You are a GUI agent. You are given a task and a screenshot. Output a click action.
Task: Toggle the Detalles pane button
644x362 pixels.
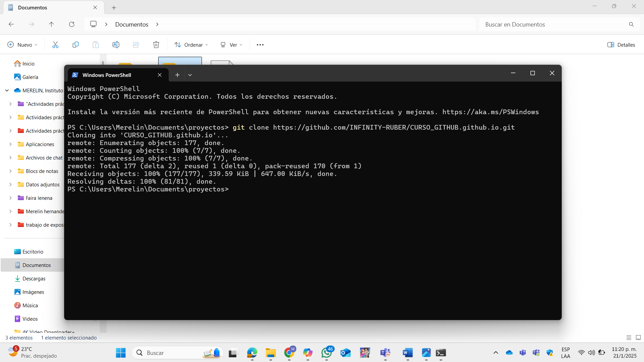click(x=621, y=45)
